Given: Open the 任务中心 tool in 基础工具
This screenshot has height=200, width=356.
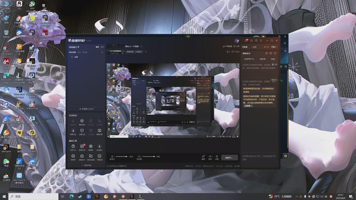Looking at the screenshot, I should (73, 148).
